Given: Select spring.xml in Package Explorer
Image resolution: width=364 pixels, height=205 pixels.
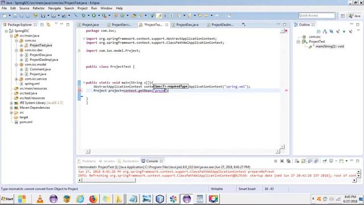Looking at the screenshot, I should (32, 84).
